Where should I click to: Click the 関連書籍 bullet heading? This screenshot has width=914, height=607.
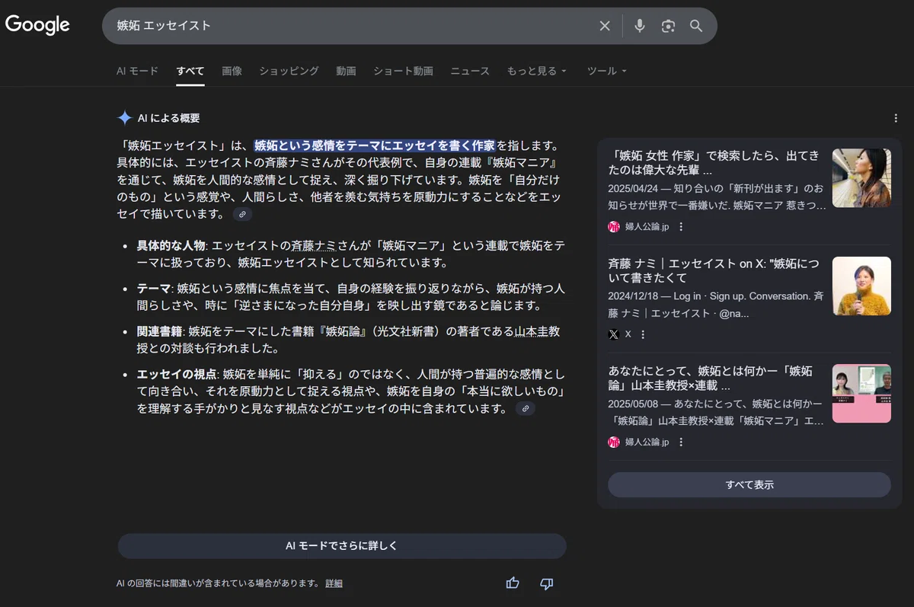click(x=160, y=331)
